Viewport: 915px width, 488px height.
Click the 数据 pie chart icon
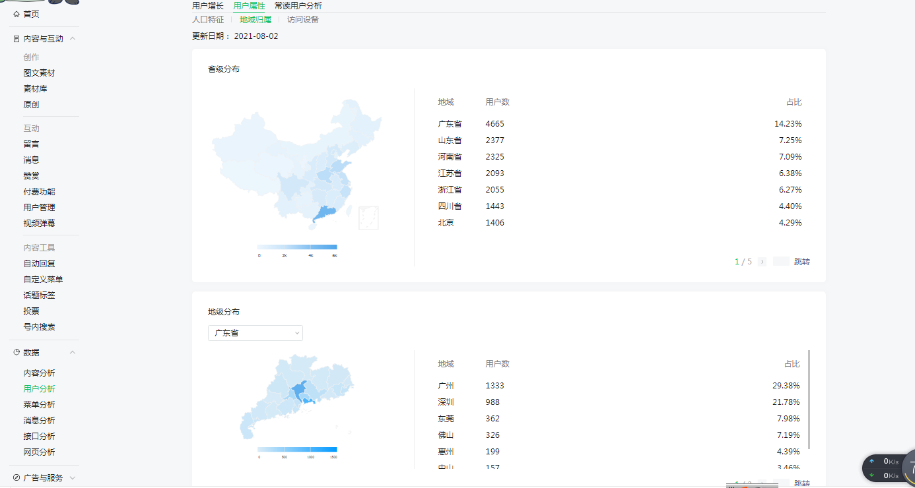[17, 353]
